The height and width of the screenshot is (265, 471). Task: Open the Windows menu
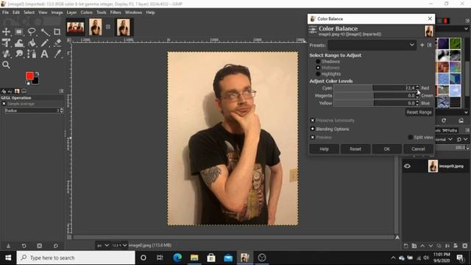[133, 13]
